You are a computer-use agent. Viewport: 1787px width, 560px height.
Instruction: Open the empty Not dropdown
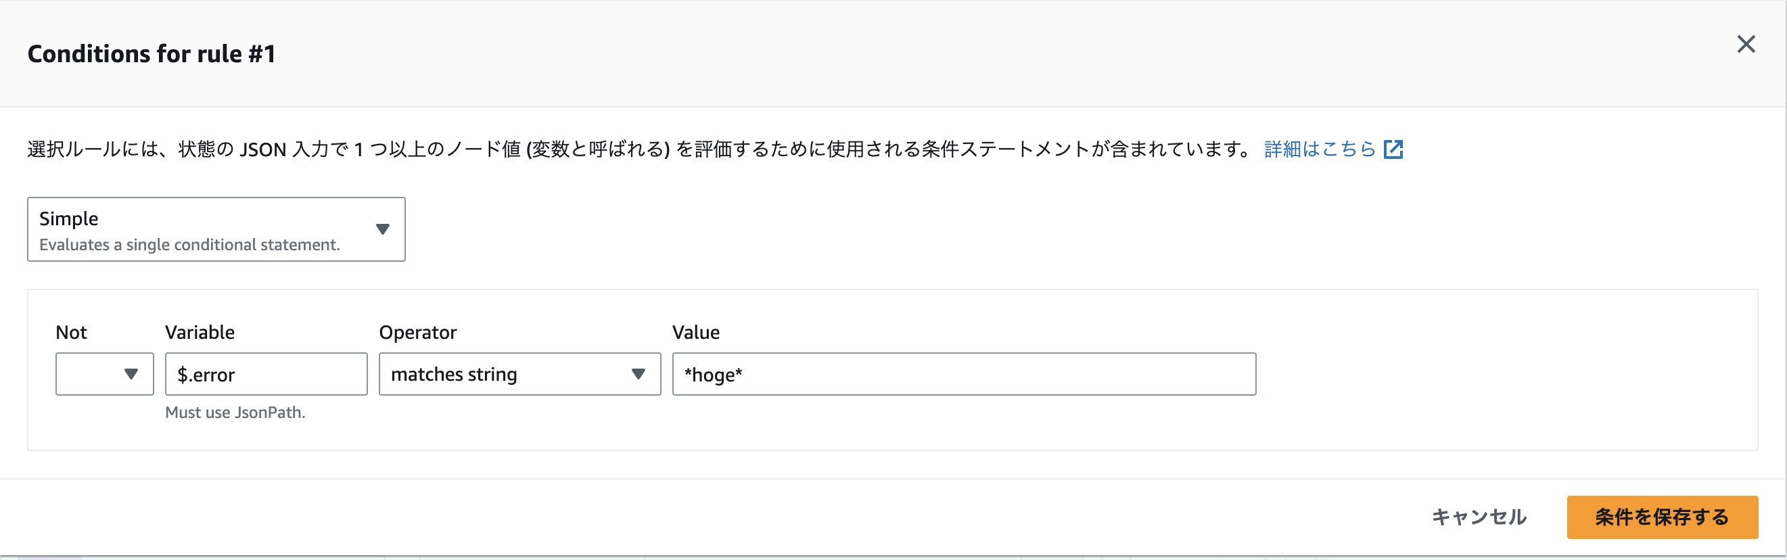104,374
